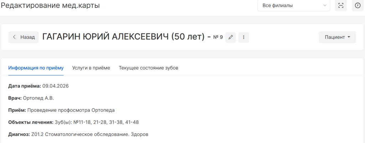Open the 'Все филиалы' branch dropdown
This screenshot has height=143, width=365.
pos(294,5)
